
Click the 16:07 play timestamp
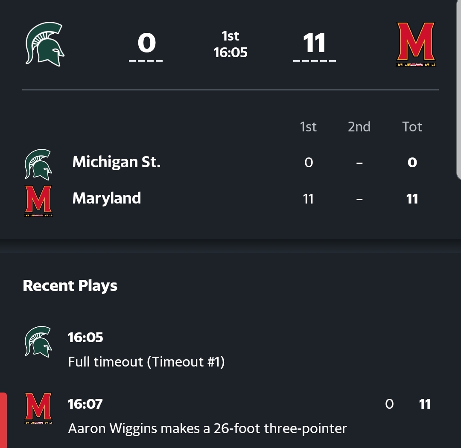(85, 404)
